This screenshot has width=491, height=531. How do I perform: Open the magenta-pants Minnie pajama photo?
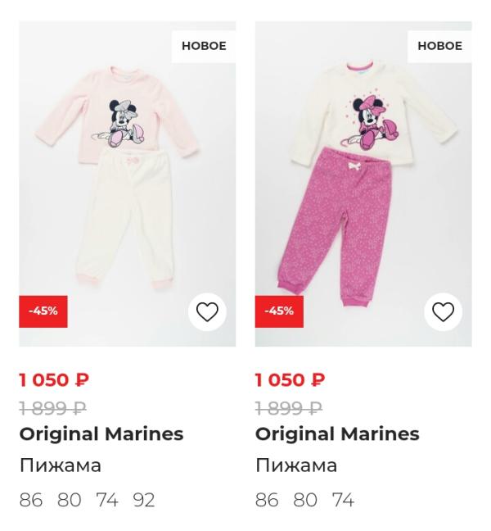[x=363, y=180]
